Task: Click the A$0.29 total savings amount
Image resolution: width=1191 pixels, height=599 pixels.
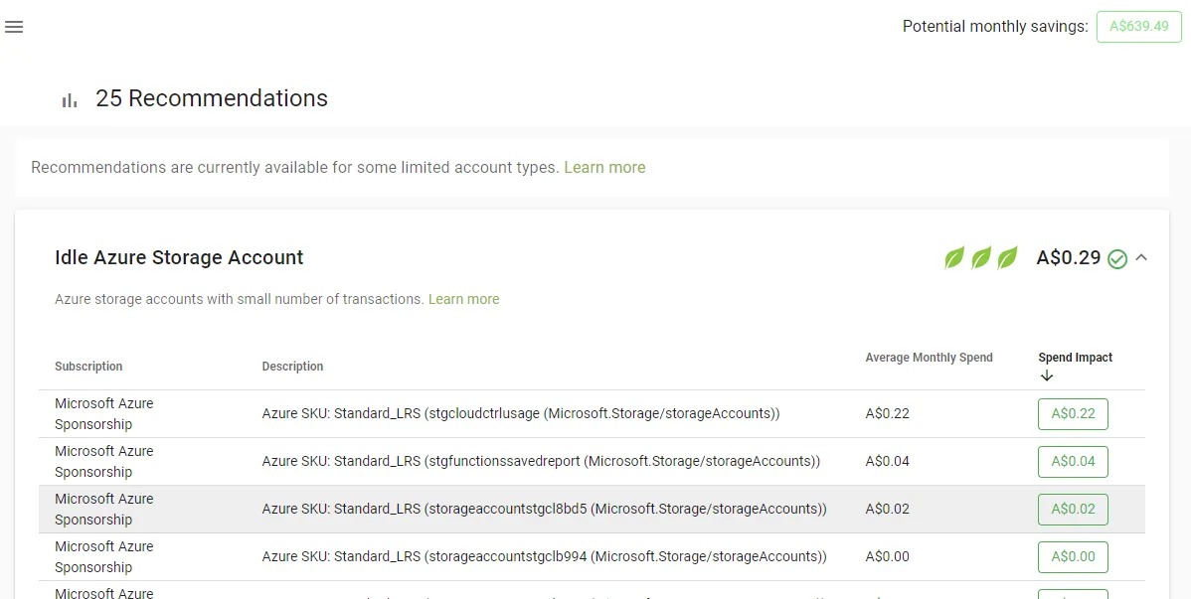Action: 1068,258
